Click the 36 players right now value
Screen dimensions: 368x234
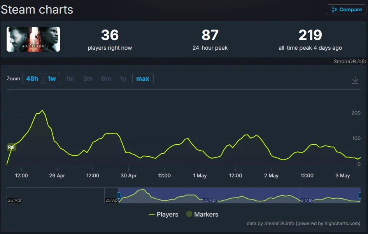[x=110, y=35]
